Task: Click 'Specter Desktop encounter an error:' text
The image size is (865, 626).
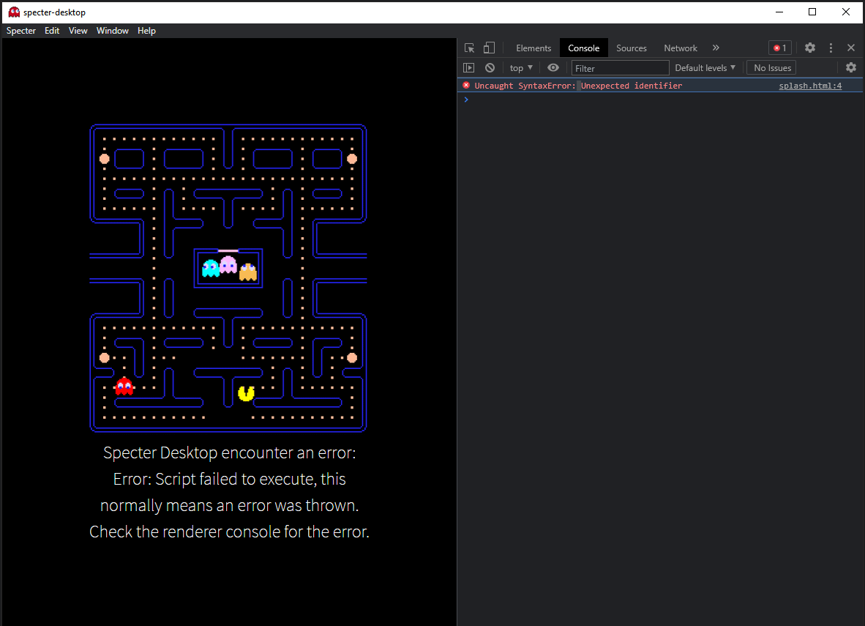Action: click(x=230, y=452)
